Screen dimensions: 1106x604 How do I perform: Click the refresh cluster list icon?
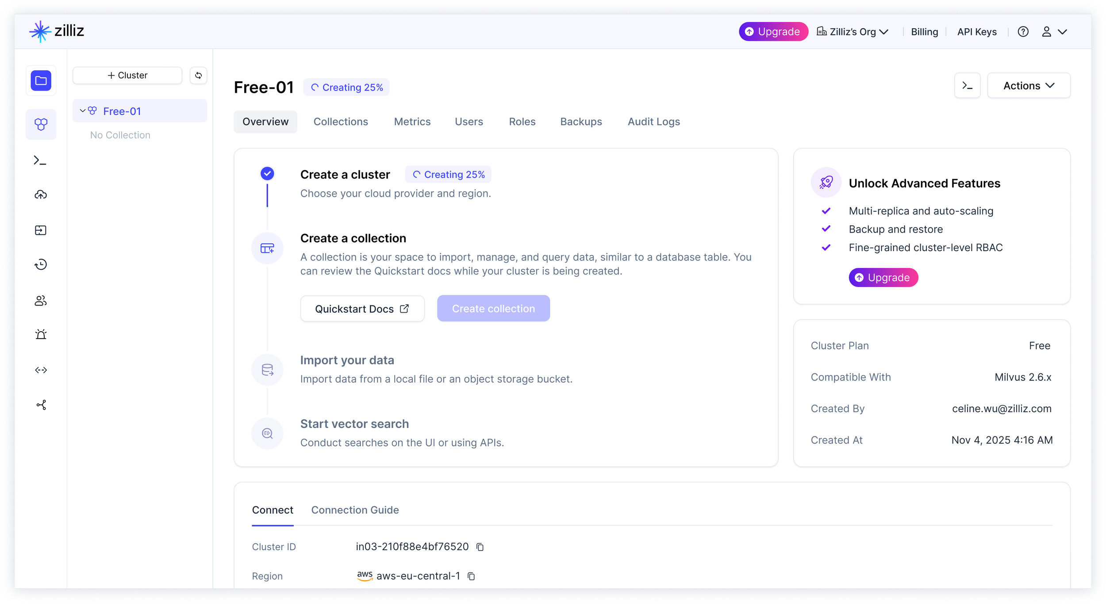click(198, 75)
